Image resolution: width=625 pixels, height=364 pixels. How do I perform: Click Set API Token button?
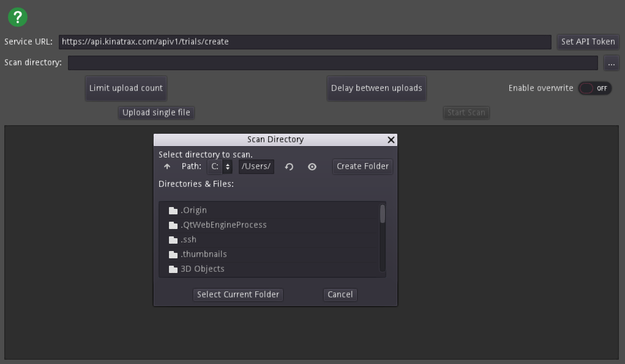point(588,42)
